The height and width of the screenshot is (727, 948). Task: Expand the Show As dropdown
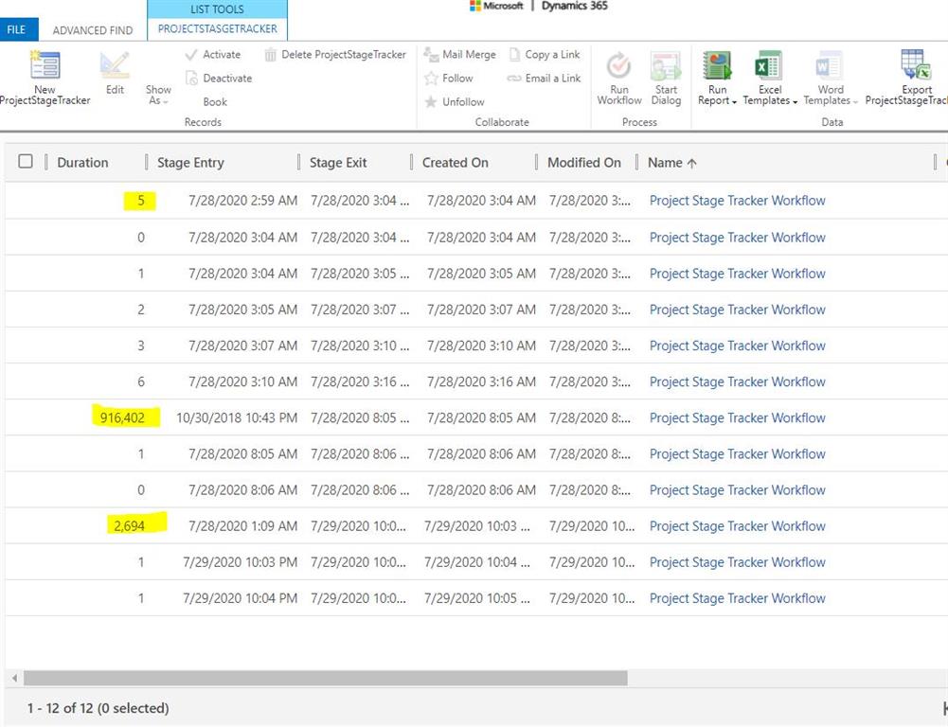pyautogui.click(x=157, y=95)
